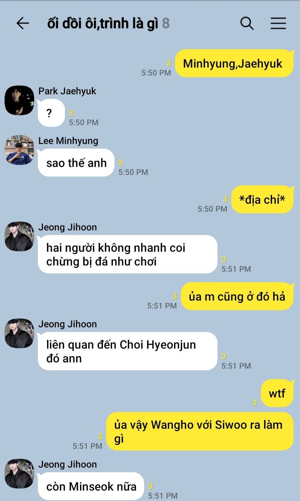Select the 'ủa vậy Wangho với Siwoo' bubble
The image size is (300, 501).
point(200,431)
